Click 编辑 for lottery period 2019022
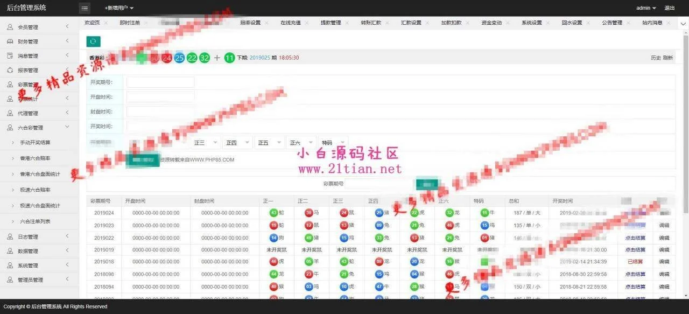 point(664,238)
